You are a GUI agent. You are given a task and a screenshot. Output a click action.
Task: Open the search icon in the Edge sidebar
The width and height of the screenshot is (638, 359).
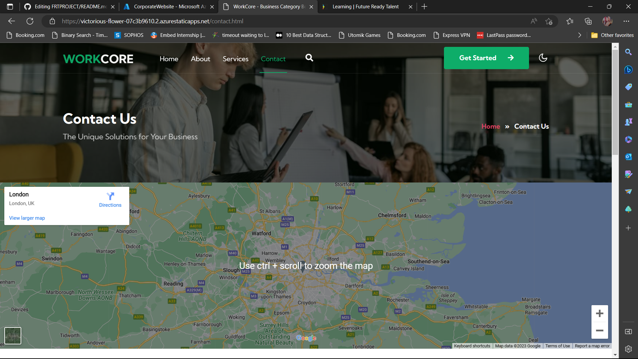pyautogui.click(x=629, y=52)
